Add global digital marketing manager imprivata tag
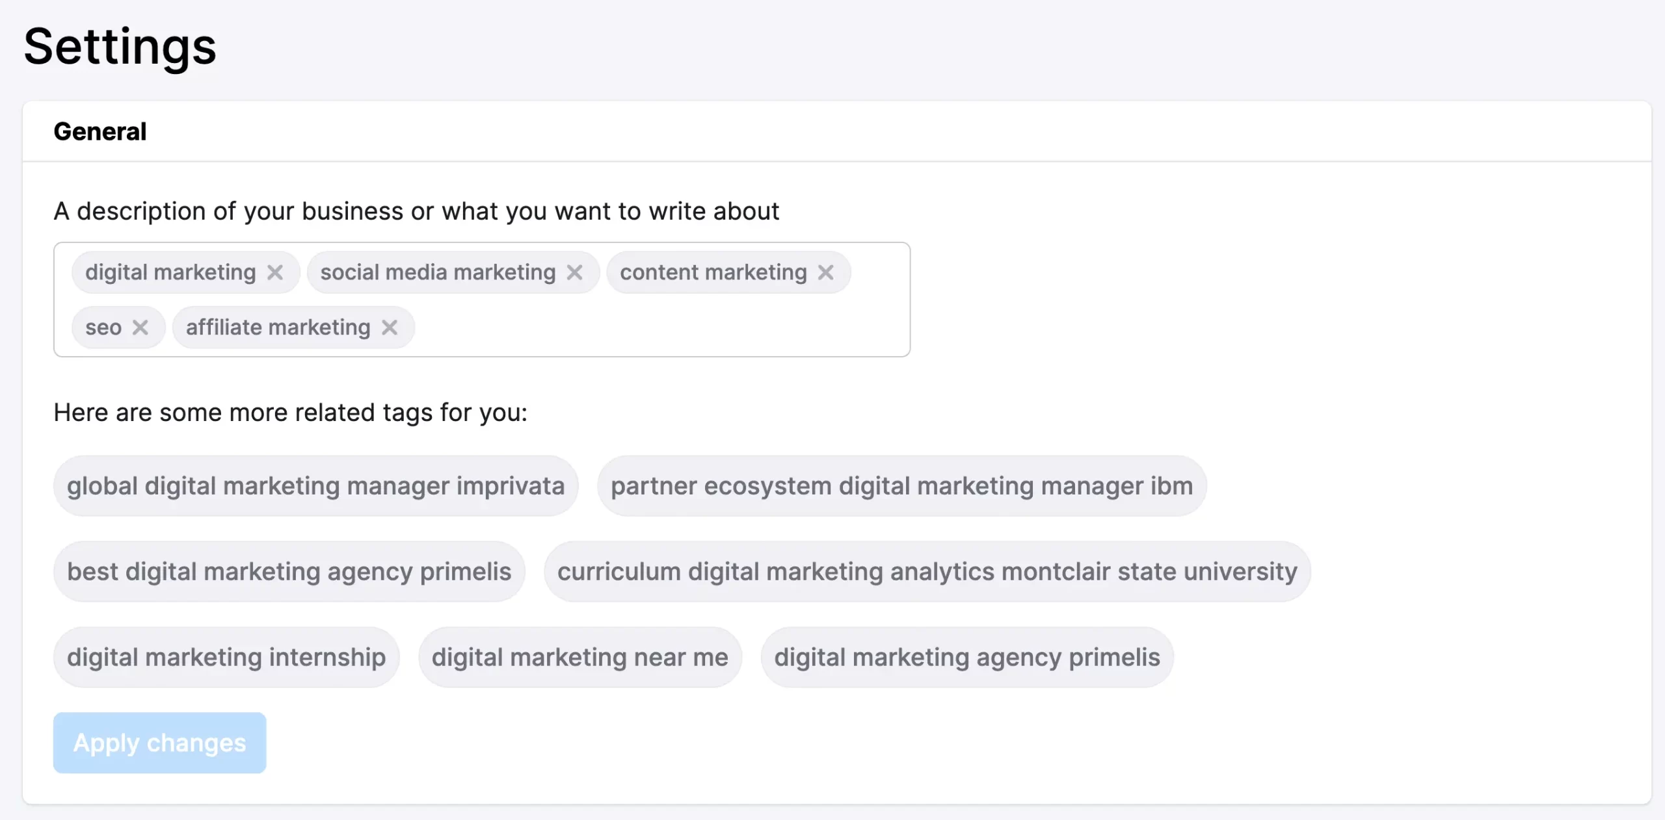This screenshot has width=1665, height=820. [315, 486]
